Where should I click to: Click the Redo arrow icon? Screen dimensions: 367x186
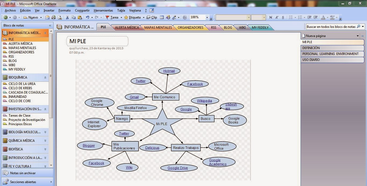pos(97,17)
